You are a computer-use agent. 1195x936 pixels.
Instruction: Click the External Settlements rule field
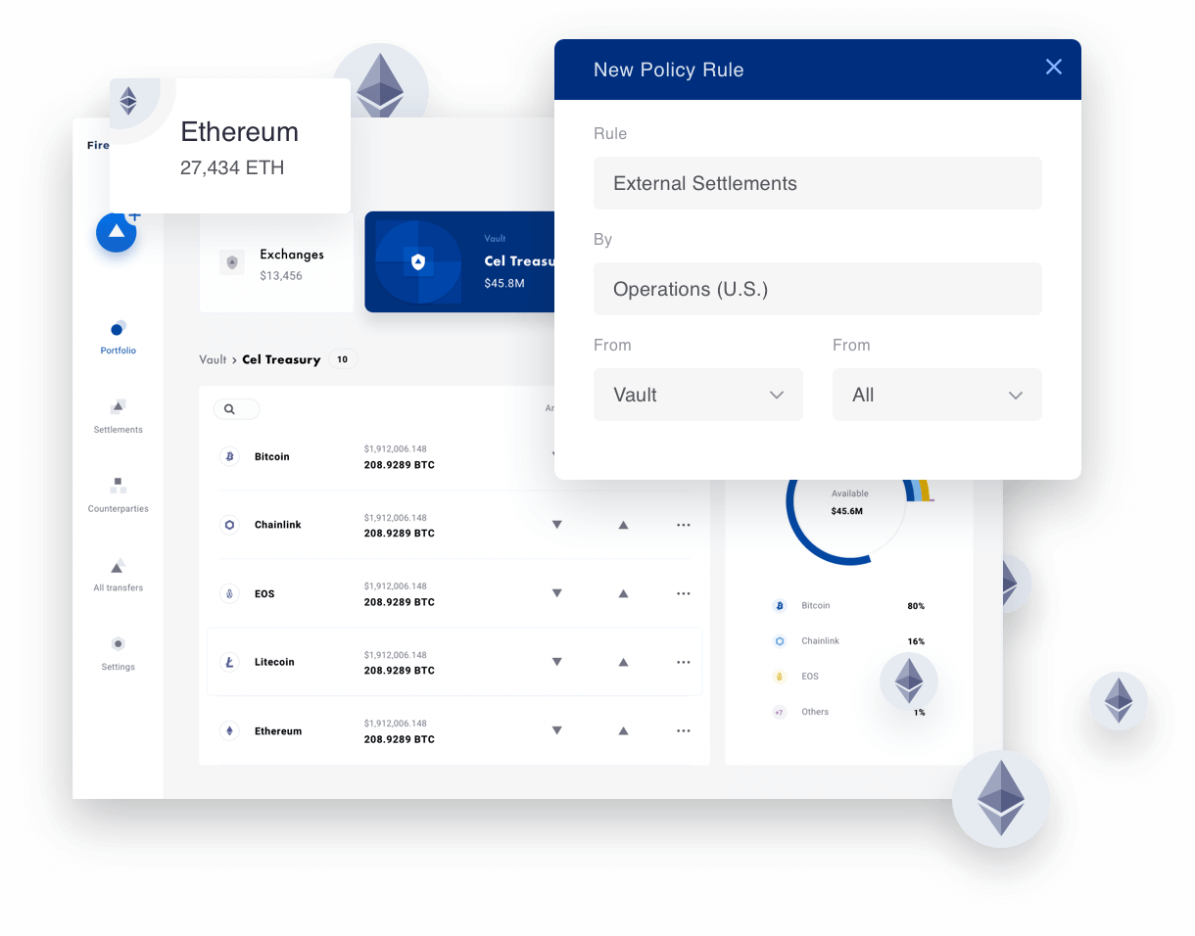(817, 183)
